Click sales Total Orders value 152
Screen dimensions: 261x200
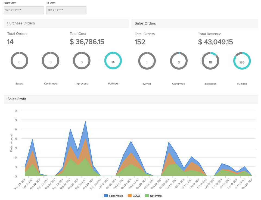click(140, 42)
